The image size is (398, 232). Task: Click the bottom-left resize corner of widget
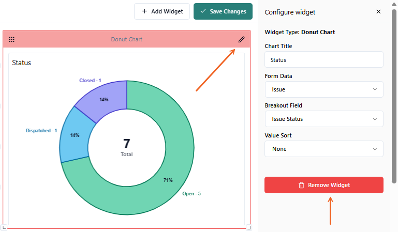(x=4, y=227)
